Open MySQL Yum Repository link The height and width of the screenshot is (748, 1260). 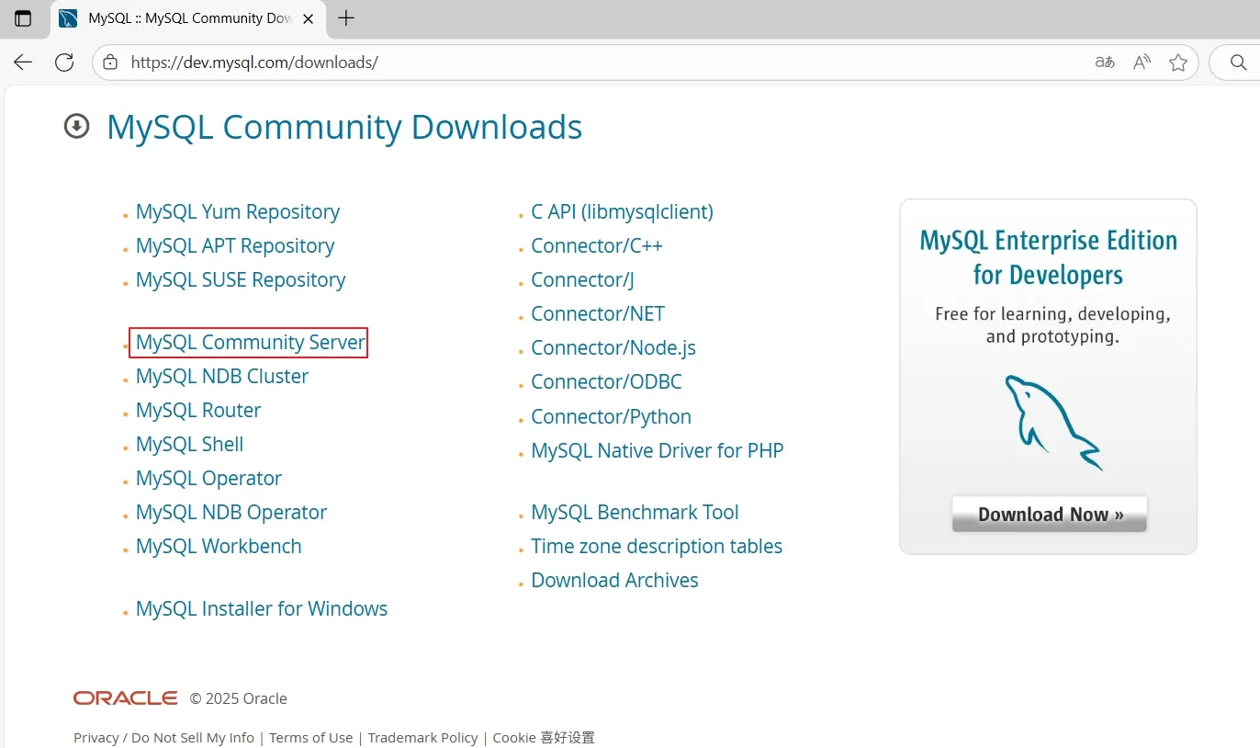click(x=238, y=211)
